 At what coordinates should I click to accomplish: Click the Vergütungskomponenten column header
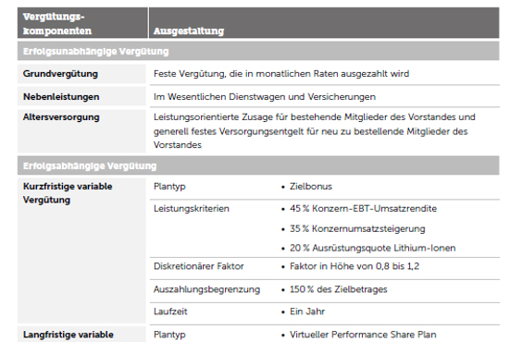click(57, 23)
